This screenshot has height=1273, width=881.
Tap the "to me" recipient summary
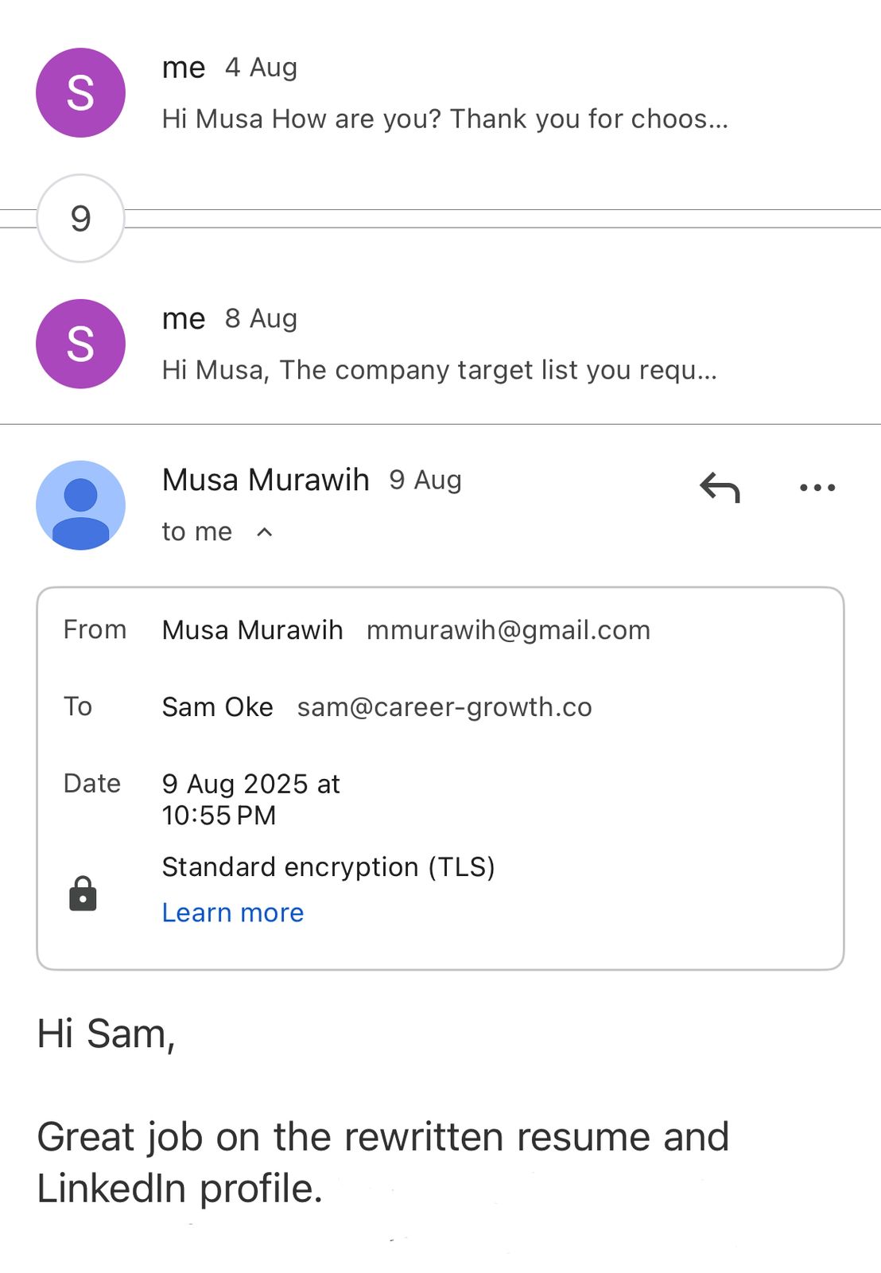(197, 531)
